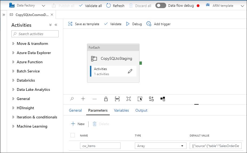Image resolution: width=247 pixels, height=153 pixels.
Task: Click the zoom to 100% icon
Action: [117, 99]
